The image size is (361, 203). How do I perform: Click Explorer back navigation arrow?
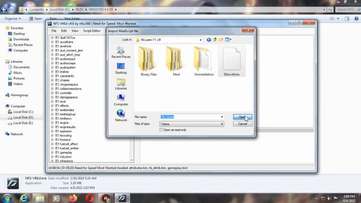[x=4, y=10]
